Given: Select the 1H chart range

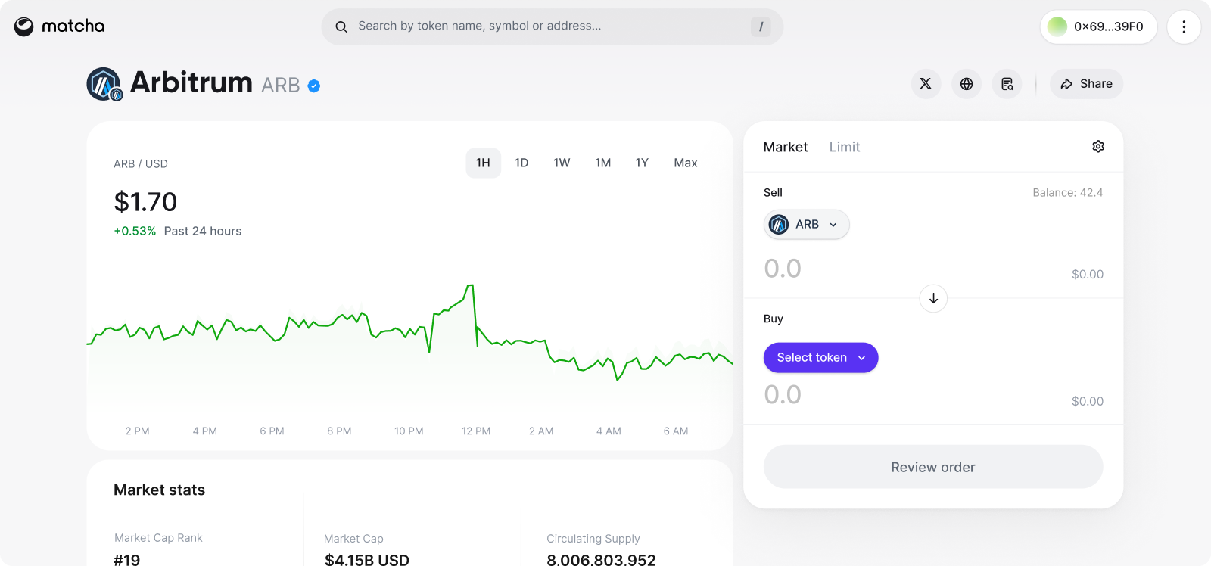Looking at the screenshot, I should point(483,163).
